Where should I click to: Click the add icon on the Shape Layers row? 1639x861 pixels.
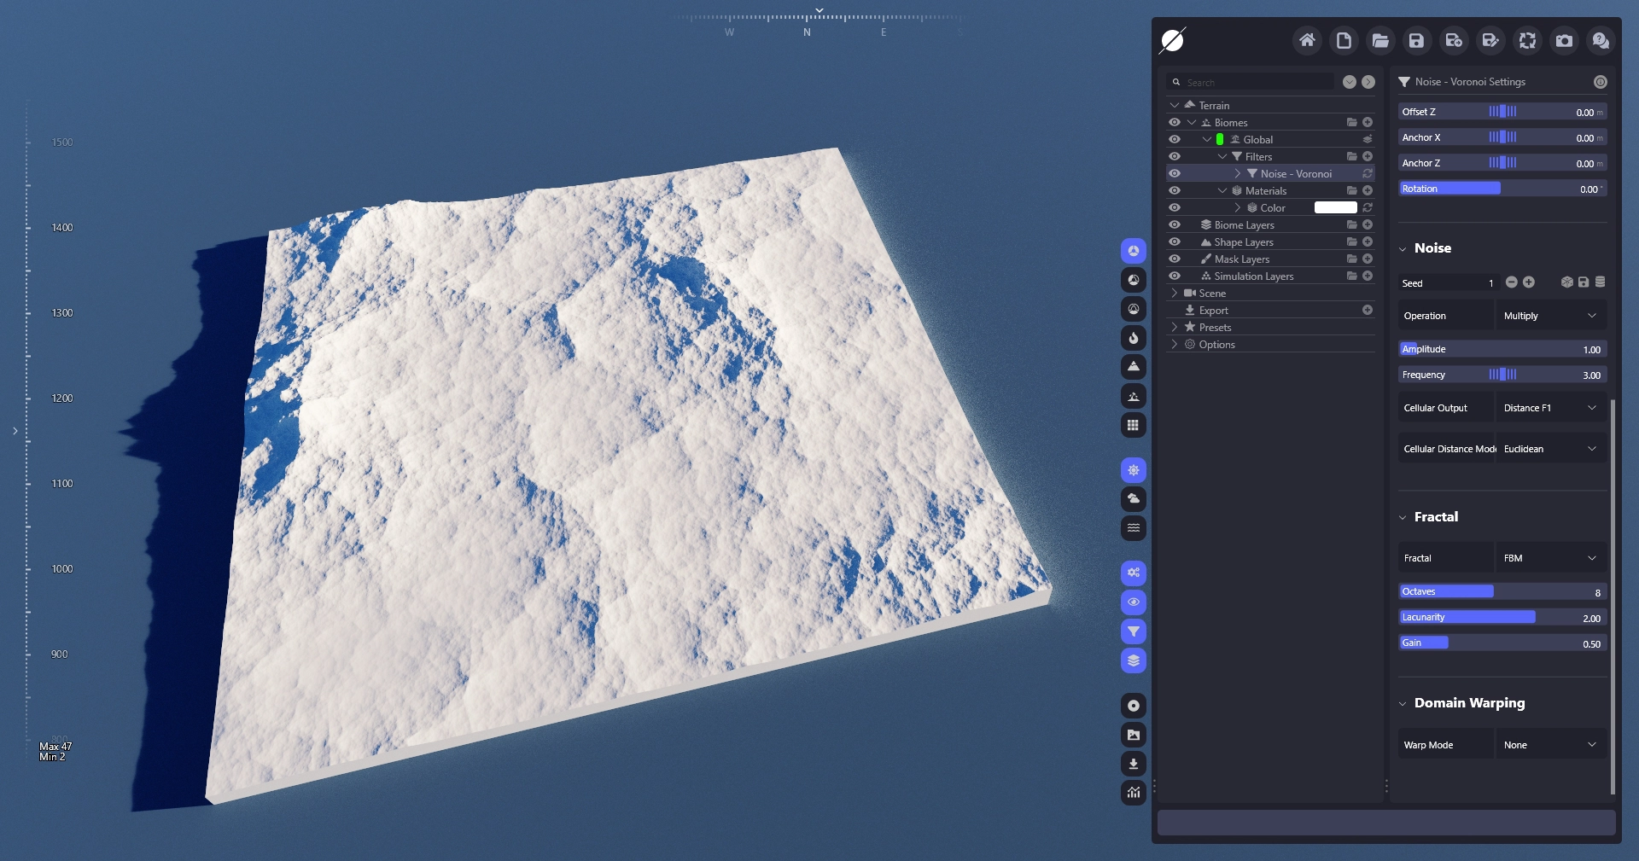click(1367, 242)
